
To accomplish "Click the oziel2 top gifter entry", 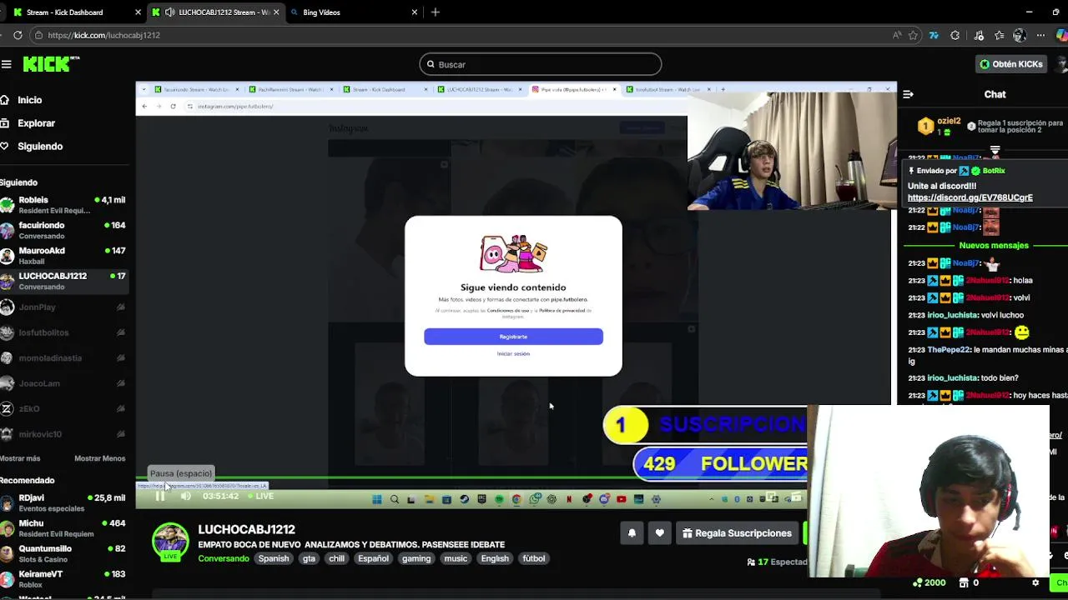I will coord(939,126).
